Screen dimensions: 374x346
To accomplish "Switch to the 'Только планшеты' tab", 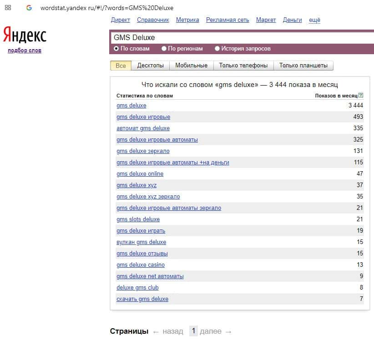I will tap(303, 66).
